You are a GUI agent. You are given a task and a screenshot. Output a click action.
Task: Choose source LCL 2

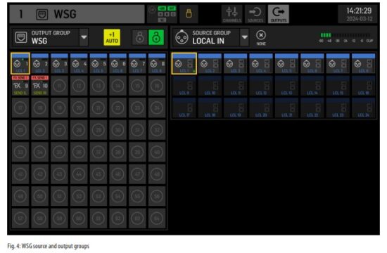210,63
